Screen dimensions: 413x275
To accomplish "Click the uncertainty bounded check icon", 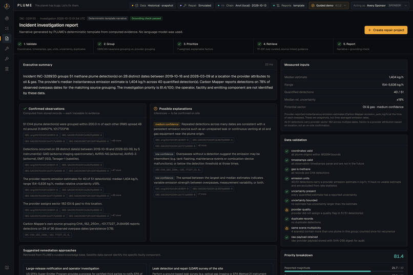I will (286, 201).
